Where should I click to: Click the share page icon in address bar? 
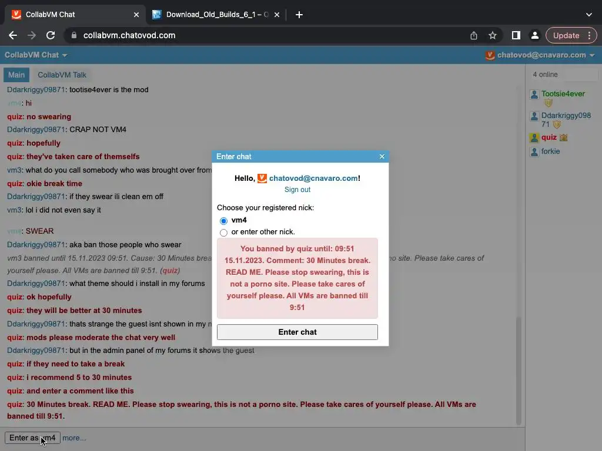pos(474,35)
